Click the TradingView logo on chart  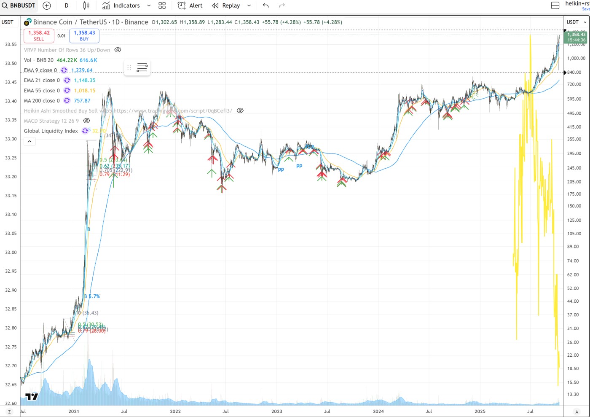click(x=32, y=396)
